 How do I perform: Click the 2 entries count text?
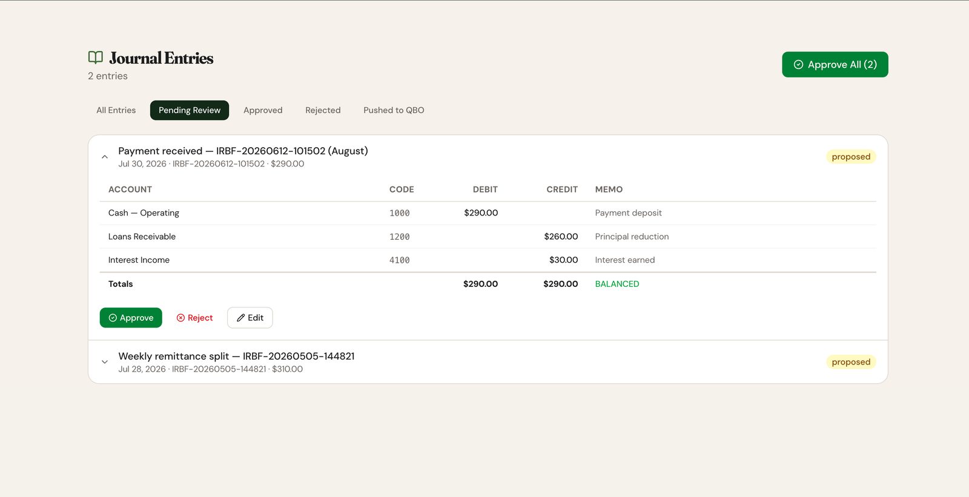[108, 76]
